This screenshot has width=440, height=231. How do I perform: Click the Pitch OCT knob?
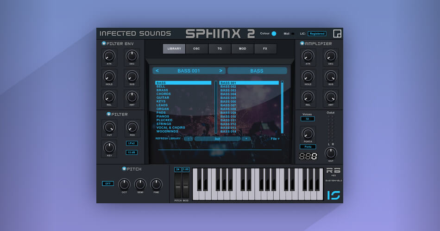pos(124,184)
